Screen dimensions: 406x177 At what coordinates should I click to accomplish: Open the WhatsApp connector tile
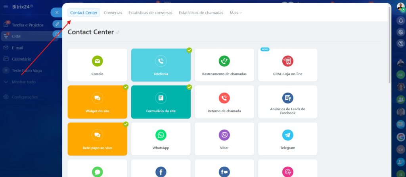click(161, 135)
